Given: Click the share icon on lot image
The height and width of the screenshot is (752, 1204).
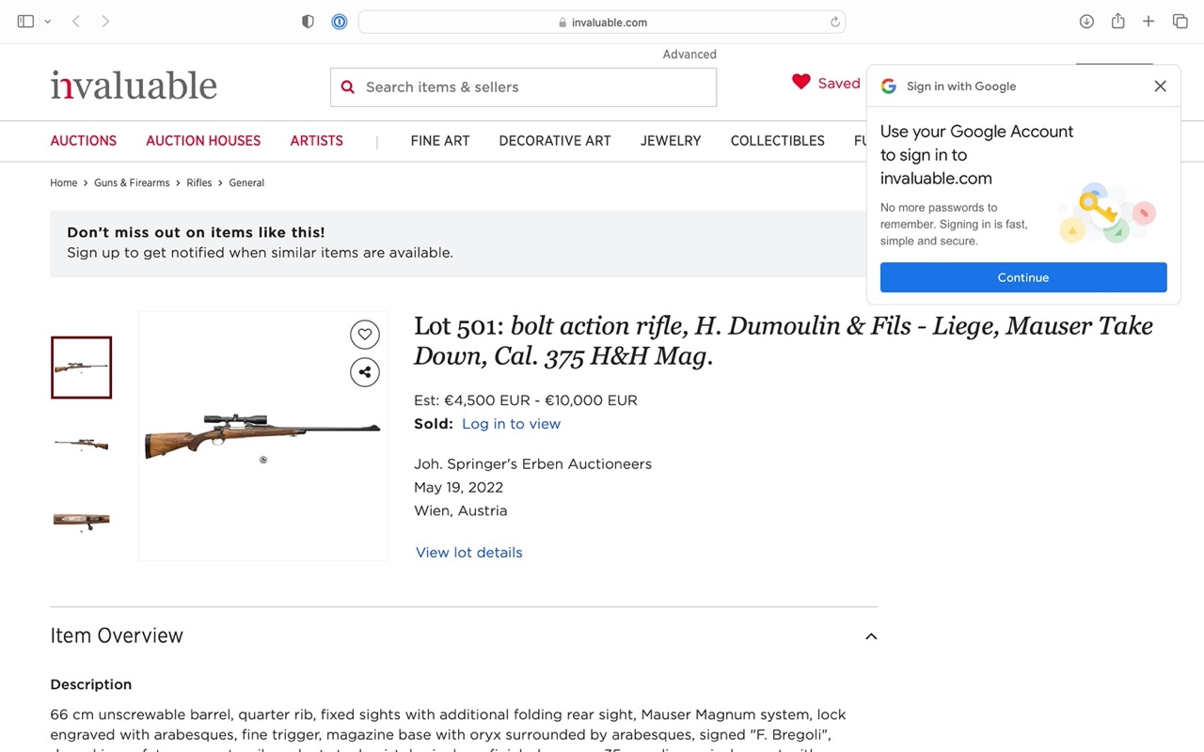Looking at the screenshot, I should coord(365,372).
